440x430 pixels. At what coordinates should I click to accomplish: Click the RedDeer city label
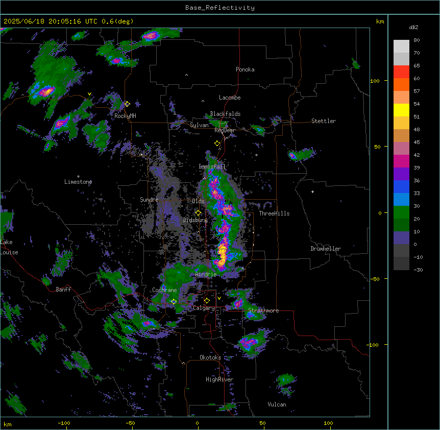(x=225, y=130)
